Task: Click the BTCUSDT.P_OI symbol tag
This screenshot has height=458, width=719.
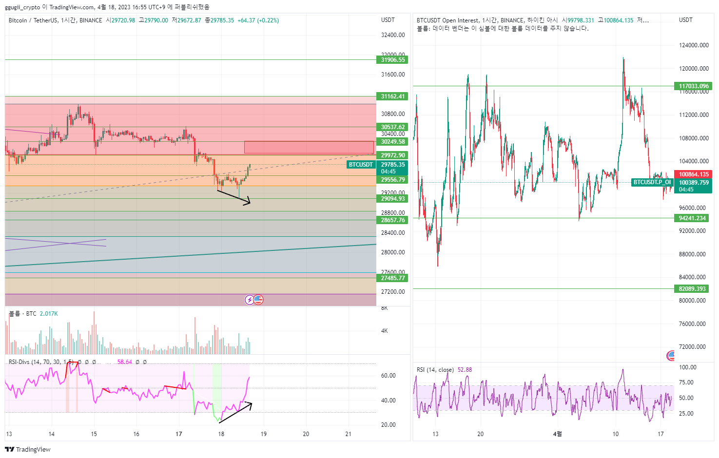Action: click(652, 182)
